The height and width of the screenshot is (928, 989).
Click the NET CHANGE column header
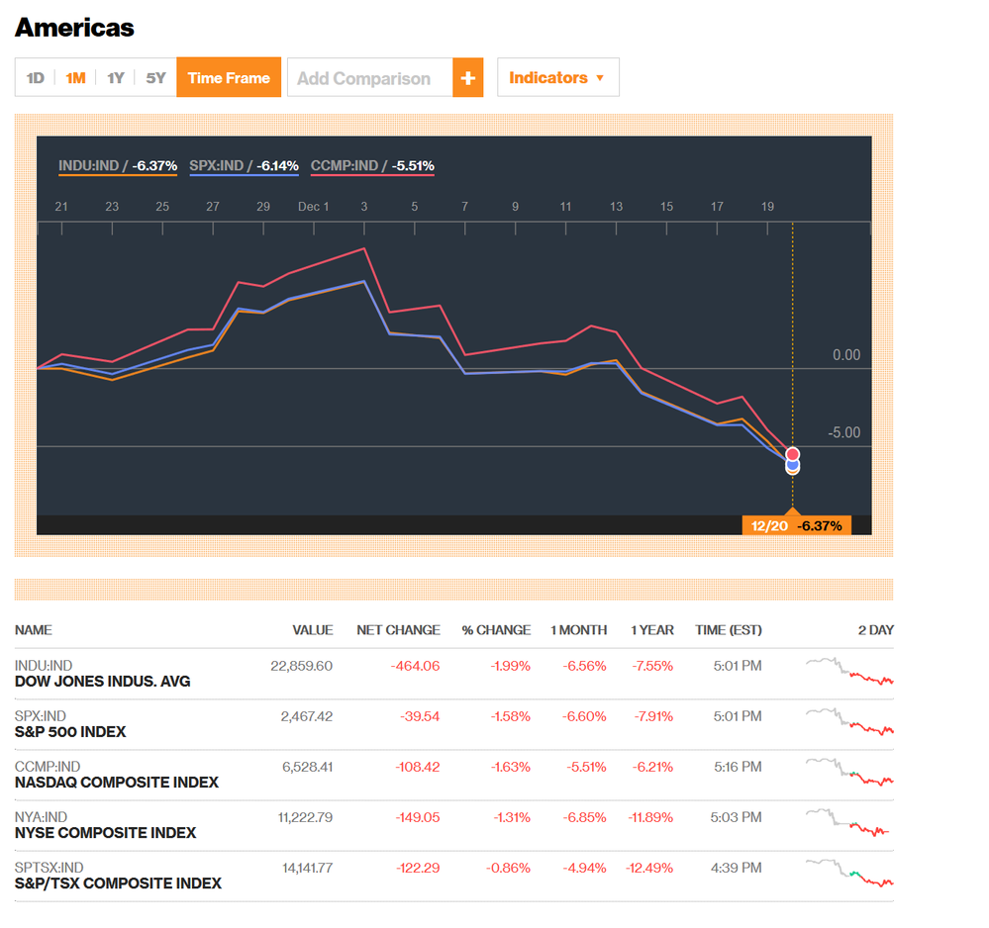pos(398,630)
